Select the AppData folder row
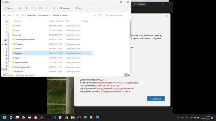Viewport: 216px width, 121px height. (52, 53)
